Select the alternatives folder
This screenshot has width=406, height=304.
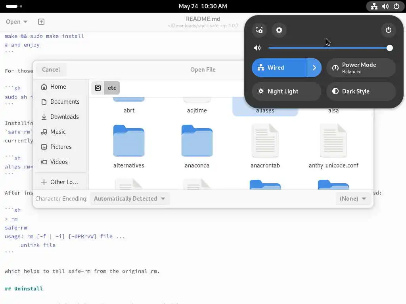[129, 146]
